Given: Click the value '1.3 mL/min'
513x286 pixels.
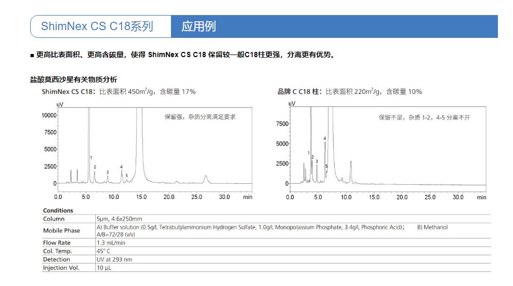Looking at the screenshot, I should pos(111,243).
